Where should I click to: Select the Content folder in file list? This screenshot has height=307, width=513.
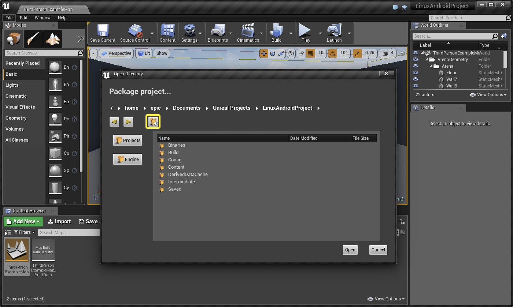click(x=176, y=167)
